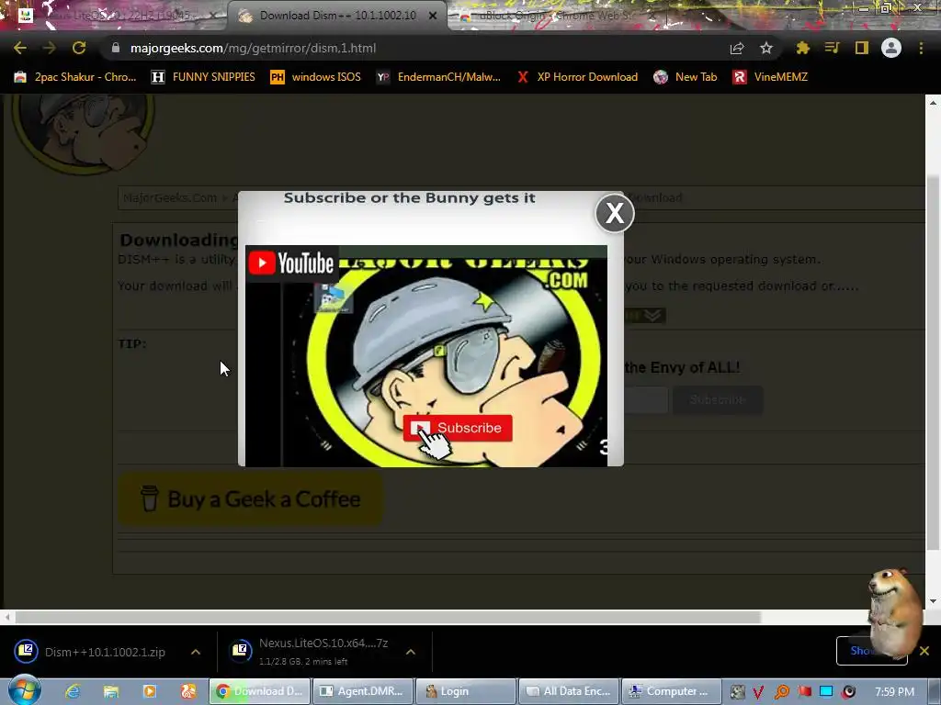The height and width of the screenshot is (705, 941).
Task: Open the FUNNY SNIPPIES bookmark
Action: pyautogui.click(x=203, y=77)
